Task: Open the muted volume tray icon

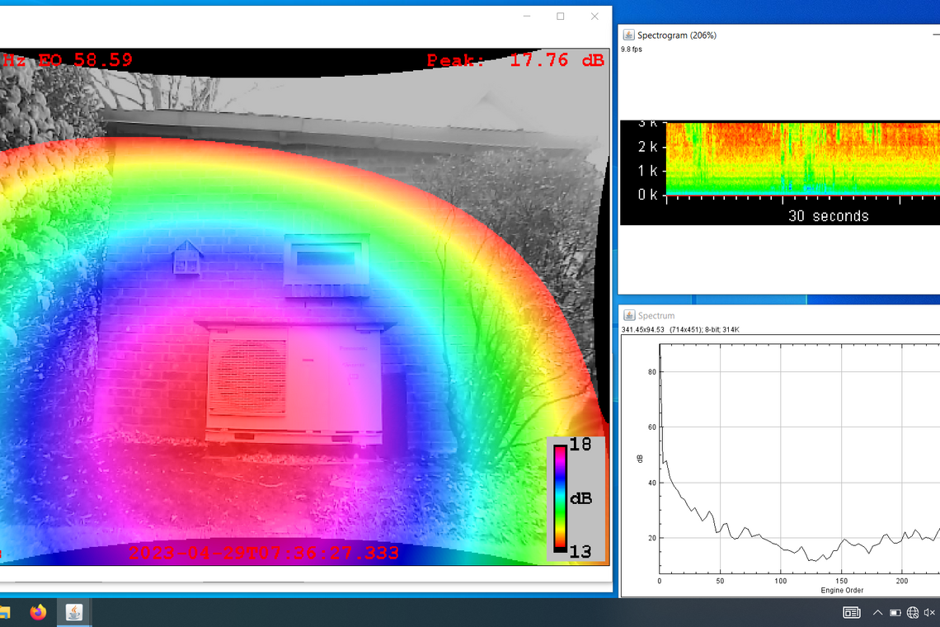Action: point(931,612)
